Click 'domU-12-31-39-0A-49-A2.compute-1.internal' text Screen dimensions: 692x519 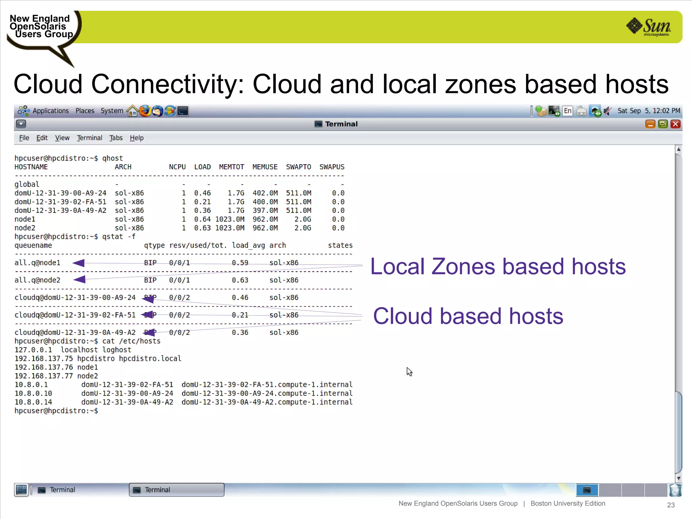267,402
